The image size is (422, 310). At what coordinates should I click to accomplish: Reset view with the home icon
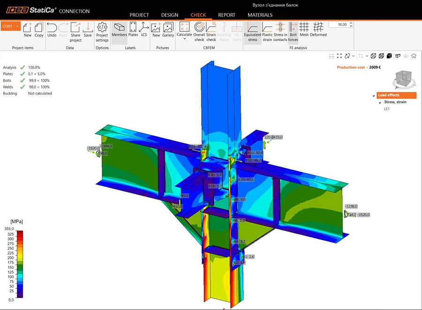(x=414, y=56)
